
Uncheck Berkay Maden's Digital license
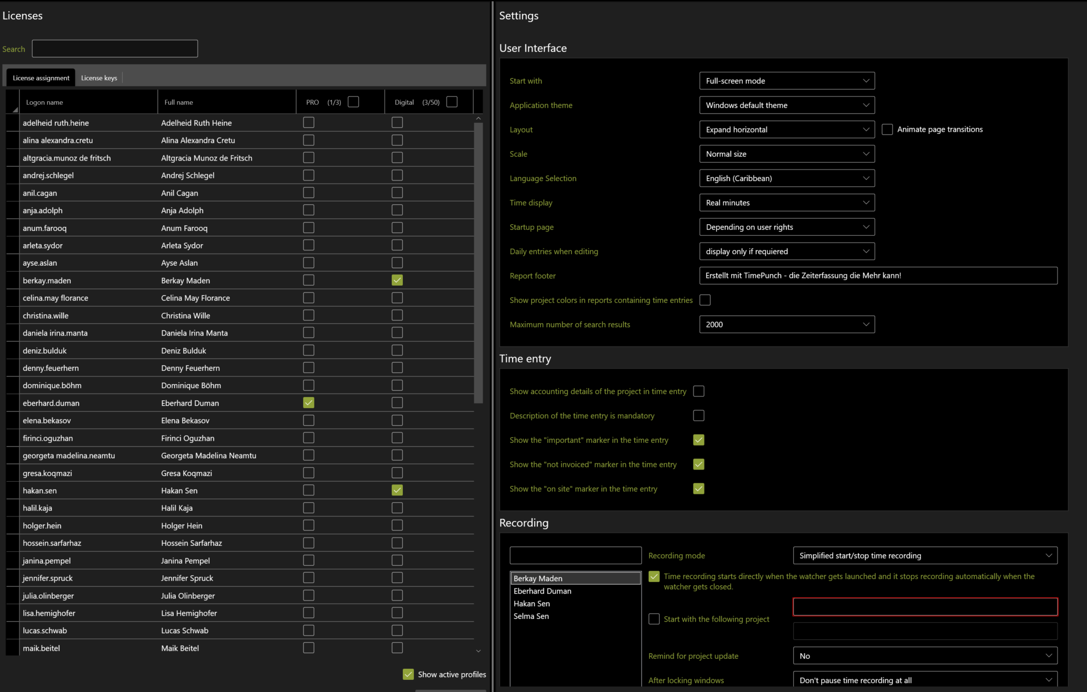397,280
